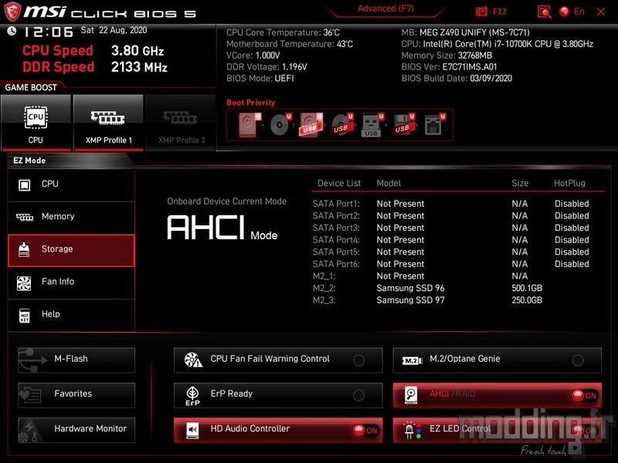The width and height of the screenshot is (618, 463).
Task: Select the first hard disk boot device icon
Action: [x=250, y=125]
